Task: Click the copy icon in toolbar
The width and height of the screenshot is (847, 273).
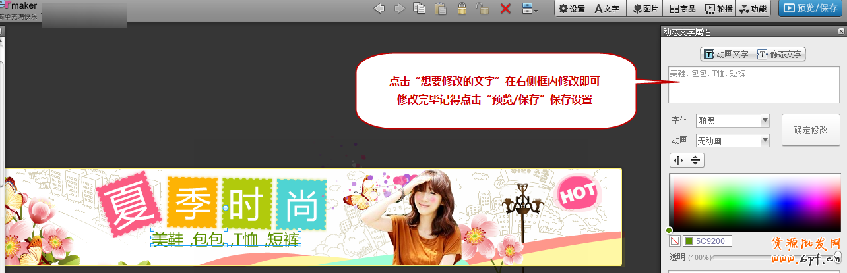Action: (x=419, y=9)
